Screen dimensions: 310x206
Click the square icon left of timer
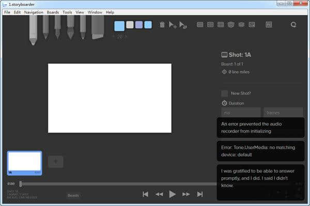269,24
